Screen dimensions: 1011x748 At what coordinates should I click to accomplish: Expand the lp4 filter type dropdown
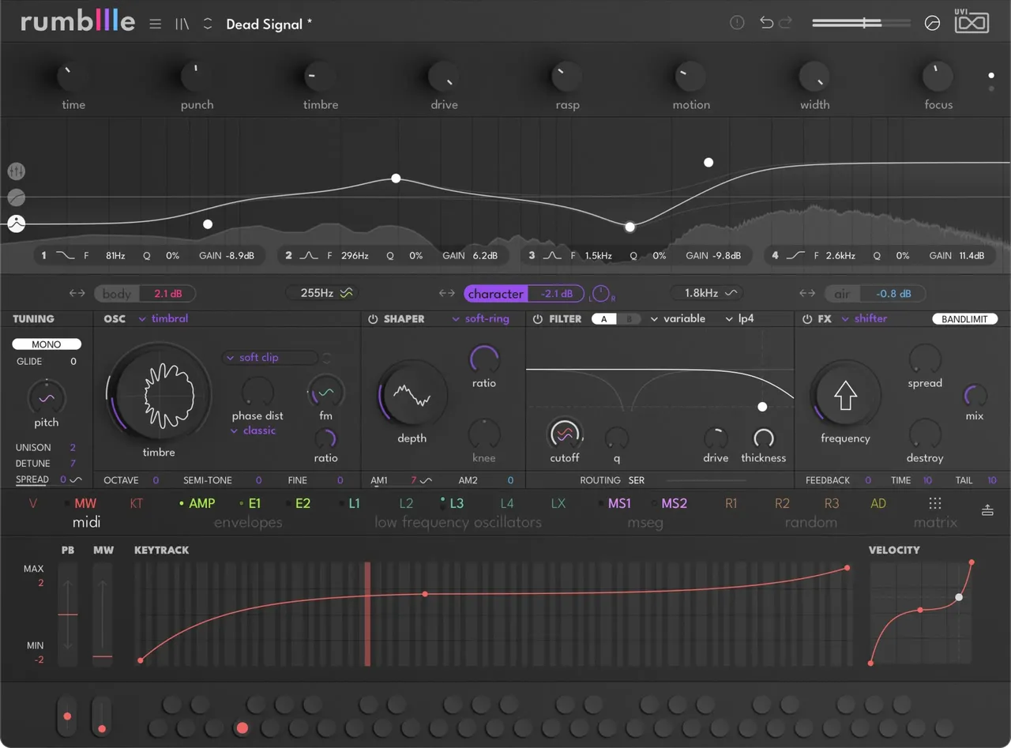[740, 319]
